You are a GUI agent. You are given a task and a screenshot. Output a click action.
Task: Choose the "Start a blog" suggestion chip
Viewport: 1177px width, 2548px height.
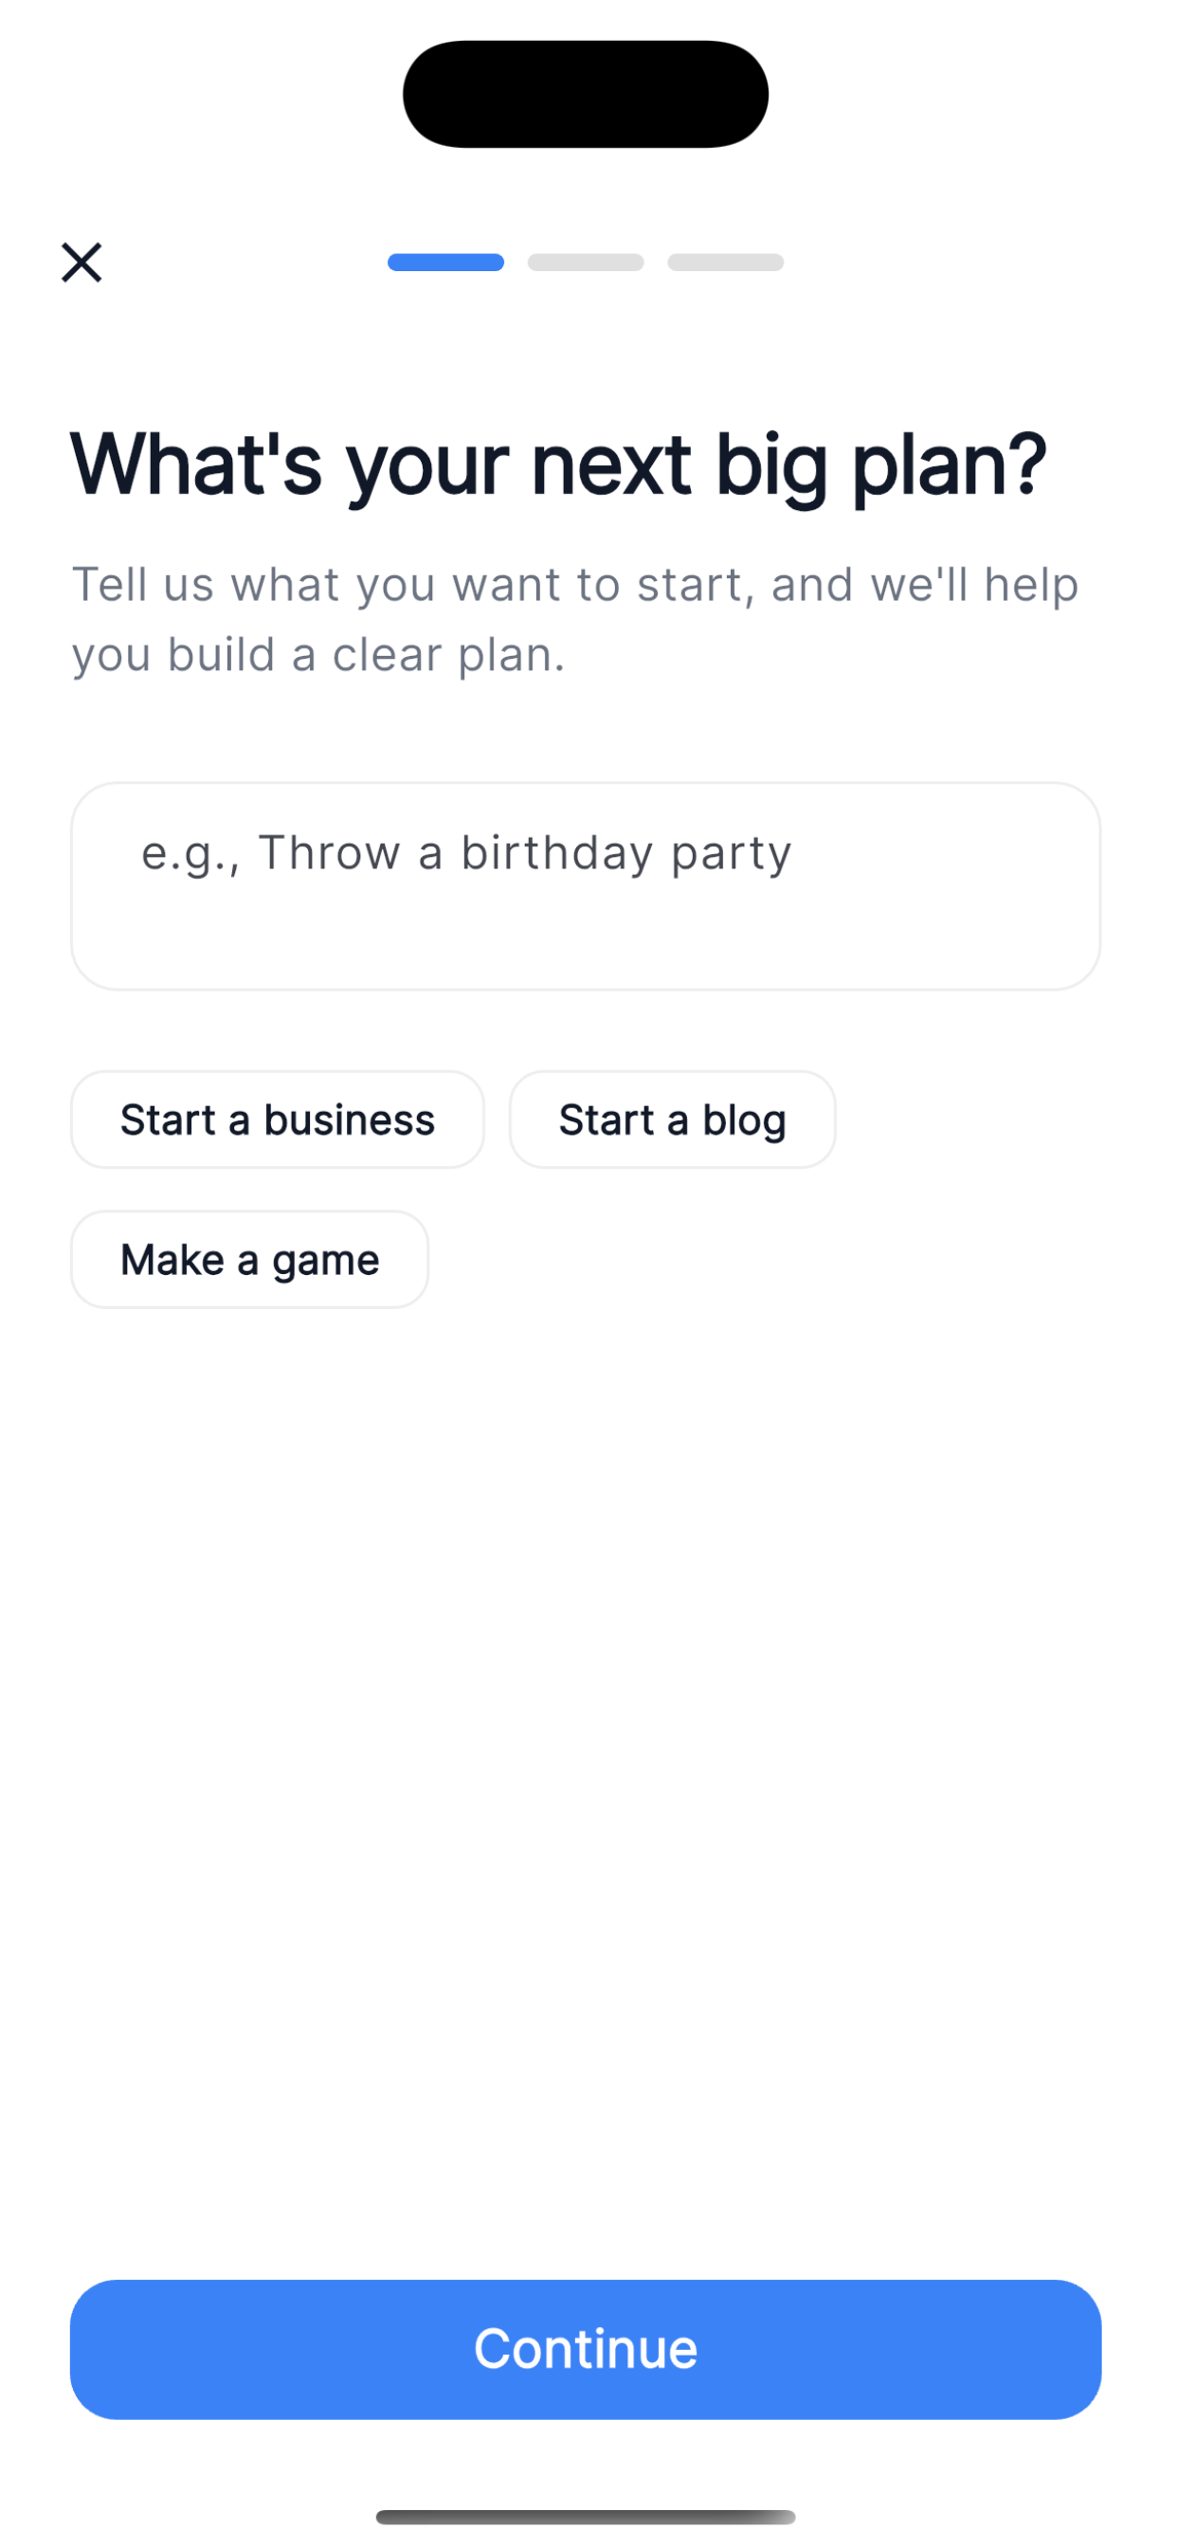pos(672,1119)
